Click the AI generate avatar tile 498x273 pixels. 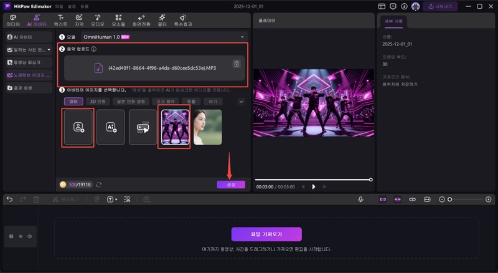tap(111, 127)
